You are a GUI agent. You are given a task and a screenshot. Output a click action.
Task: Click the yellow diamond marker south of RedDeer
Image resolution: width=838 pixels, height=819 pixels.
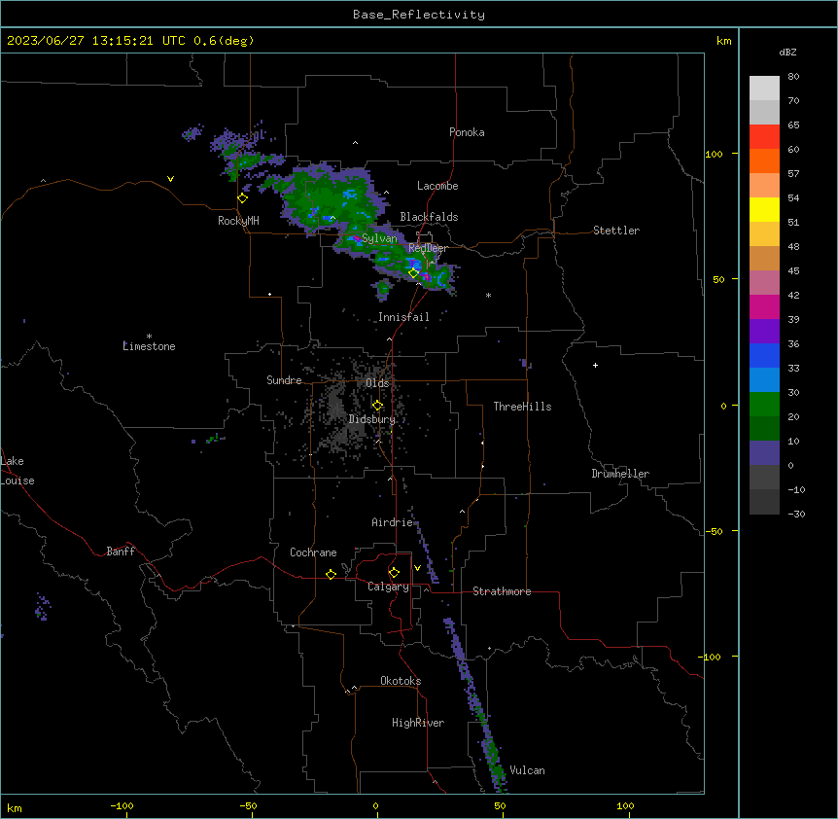[414, 273]
